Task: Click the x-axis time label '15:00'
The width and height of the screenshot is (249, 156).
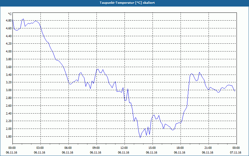Action: pyautogui.click(x=153, y=148)
